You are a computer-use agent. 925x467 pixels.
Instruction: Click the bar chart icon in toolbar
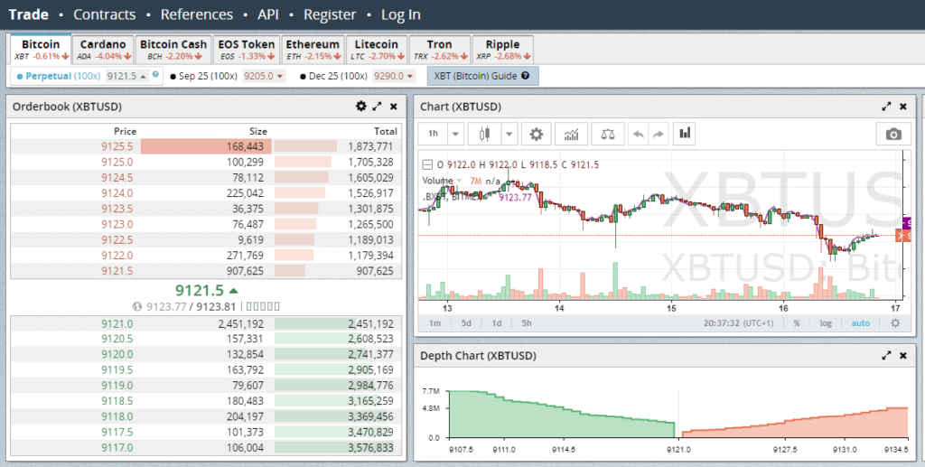685,134
